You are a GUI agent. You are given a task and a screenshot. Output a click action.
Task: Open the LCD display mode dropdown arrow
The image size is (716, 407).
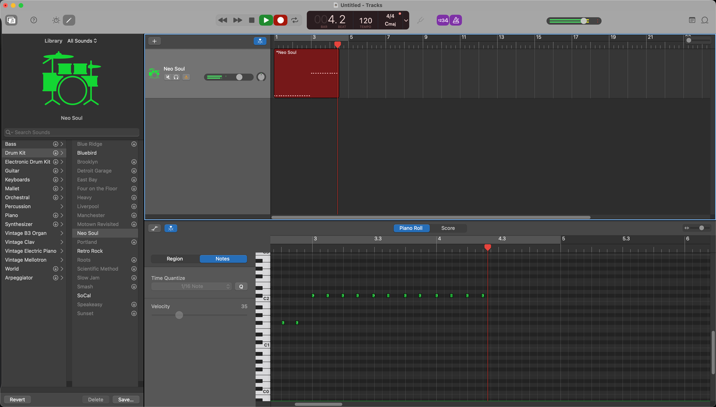point(406,21)
